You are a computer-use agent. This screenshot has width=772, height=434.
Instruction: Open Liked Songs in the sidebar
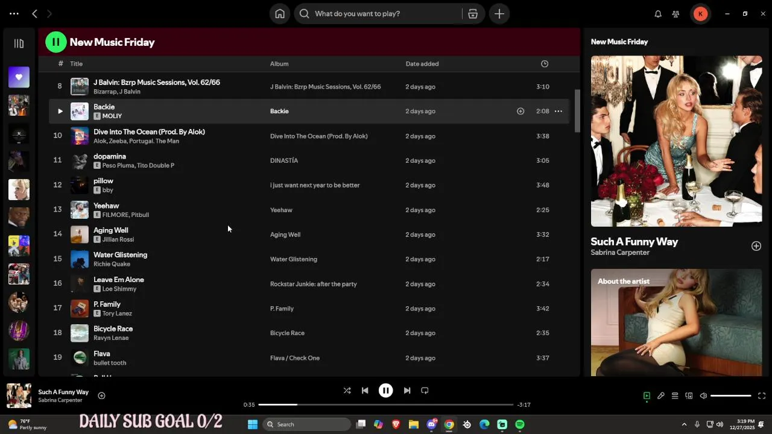tap(19, 77)
